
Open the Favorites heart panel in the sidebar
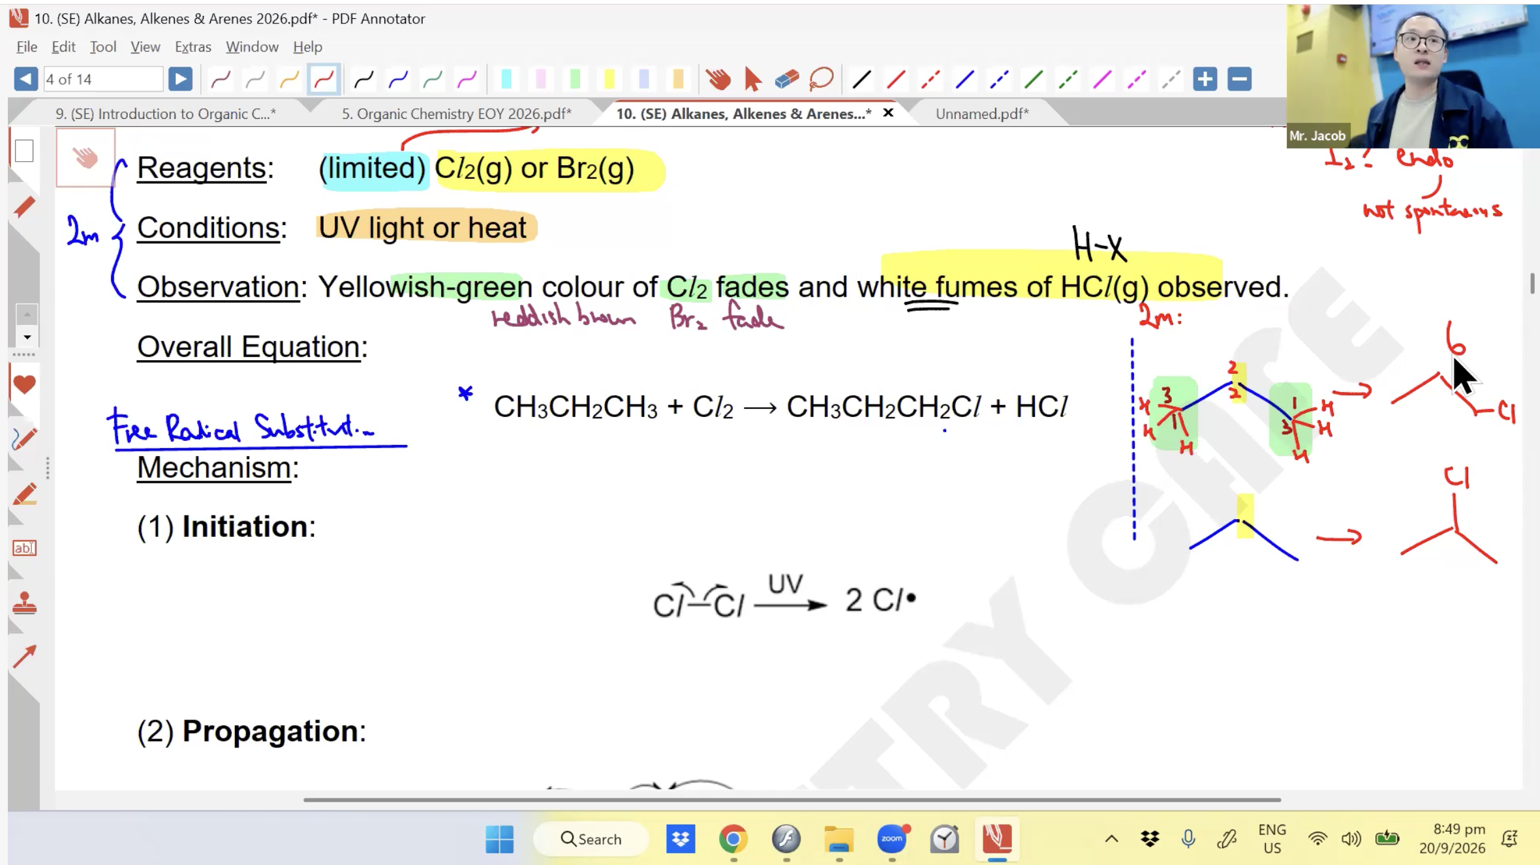point(24,384)
